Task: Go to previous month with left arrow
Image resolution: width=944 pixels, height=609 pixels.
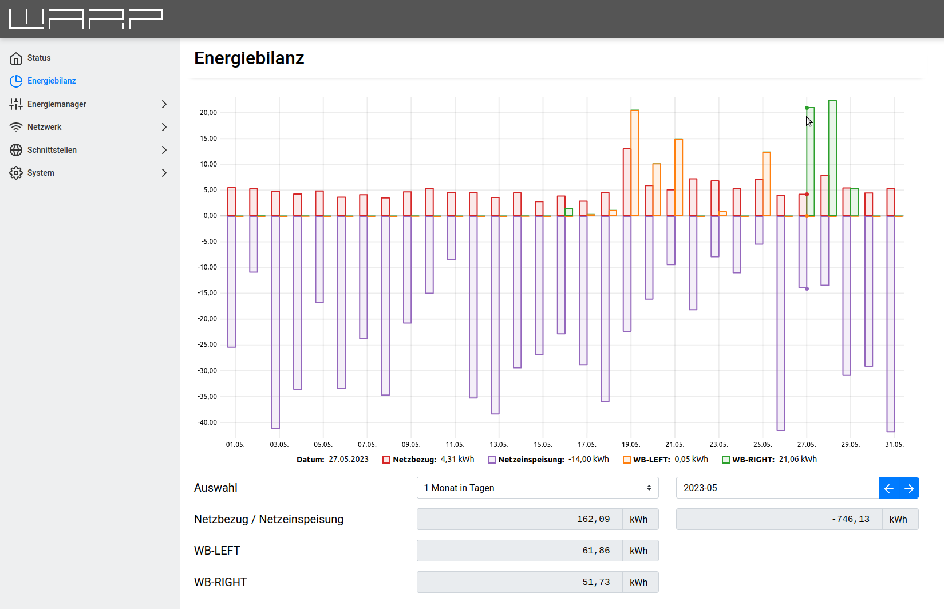Action: click(888, 488)
